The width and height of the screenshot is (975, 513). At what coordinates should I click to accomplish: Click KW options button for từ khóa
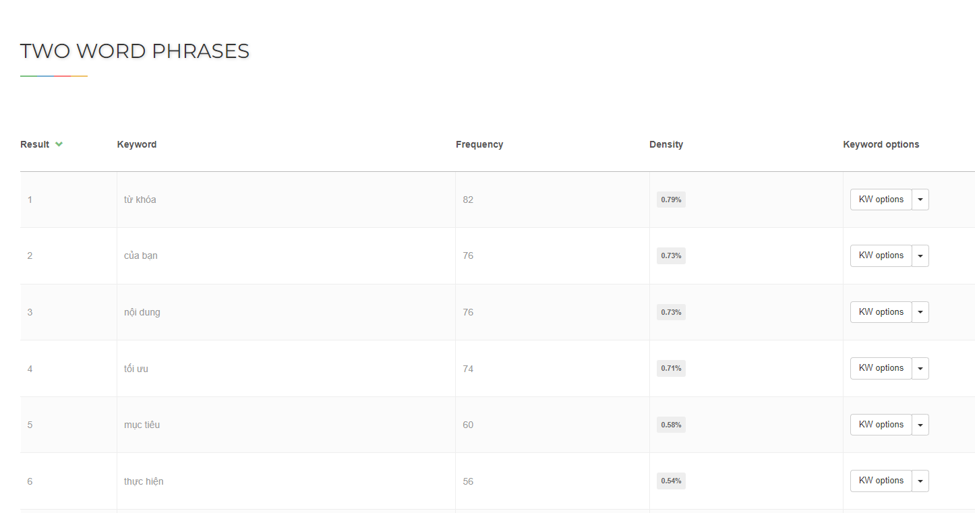[881, 200]
